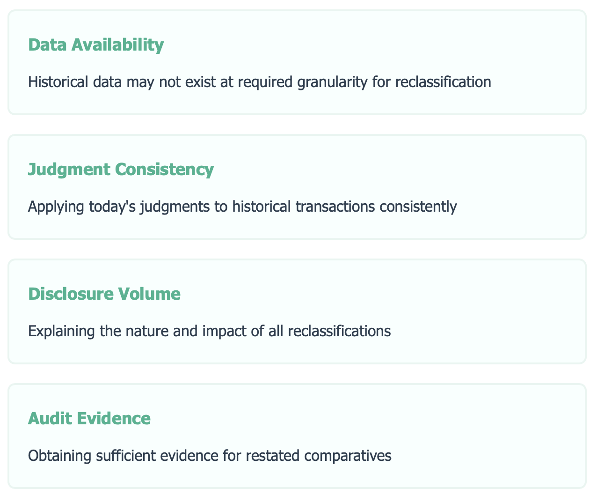This screenshot has height=503, width=597.
Task: Click the Disclosure Volume heading
Action: pos(104,294)
